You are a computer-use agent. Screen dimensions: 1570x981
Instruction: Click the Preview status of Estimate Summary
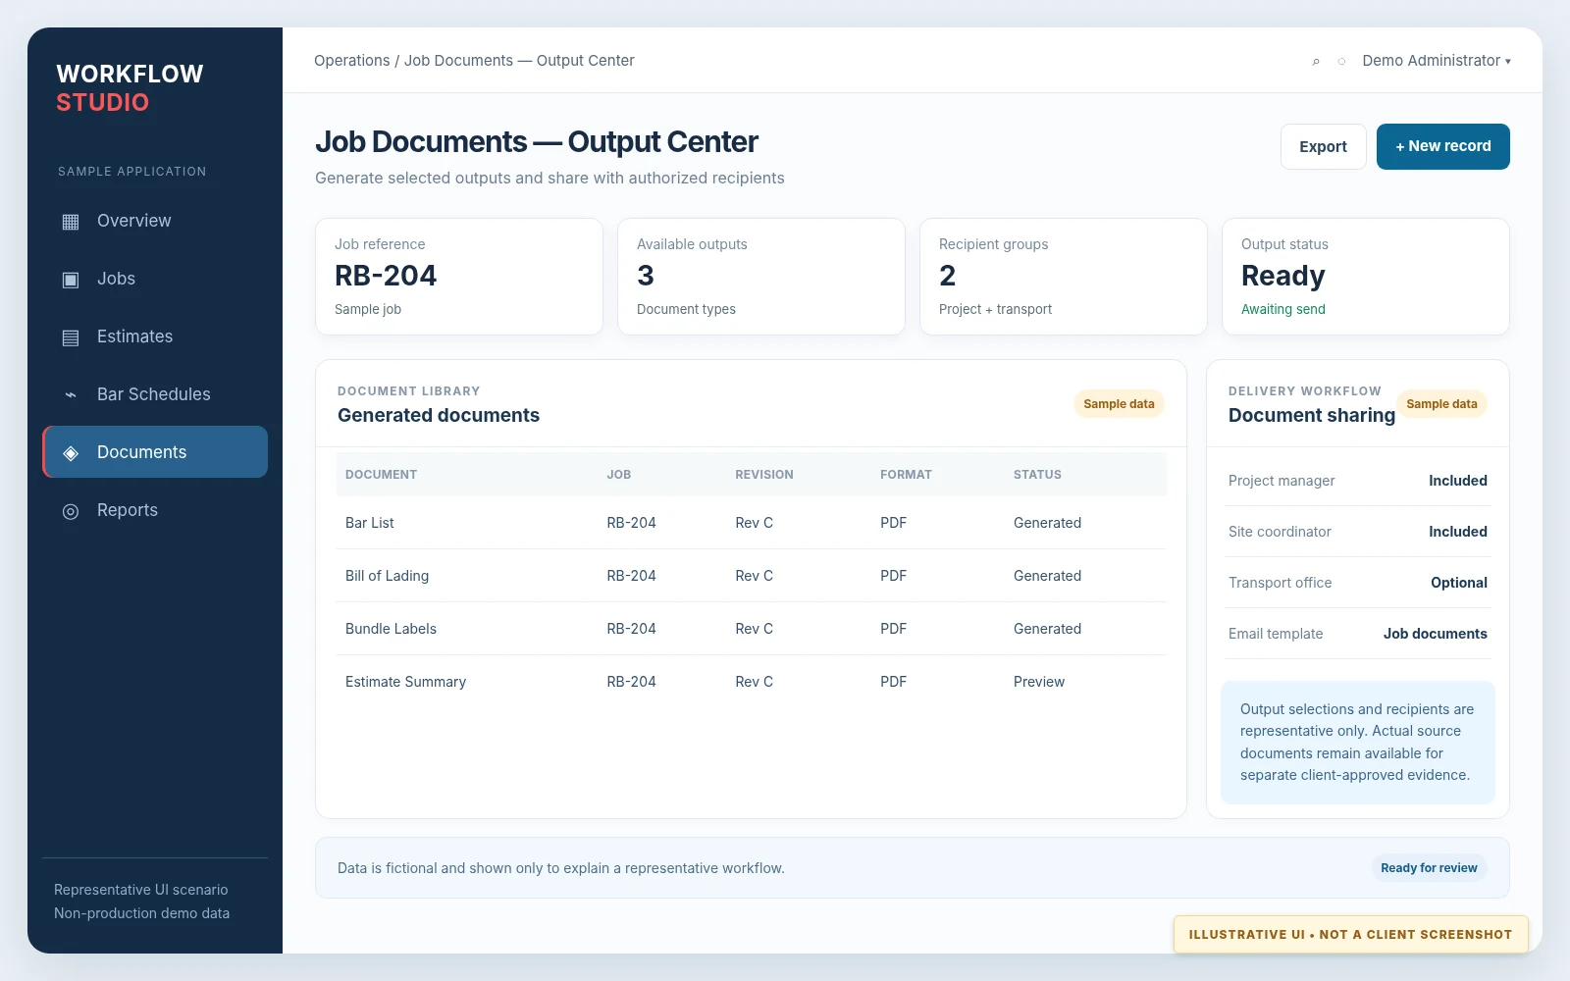(x=1039, y=682)
